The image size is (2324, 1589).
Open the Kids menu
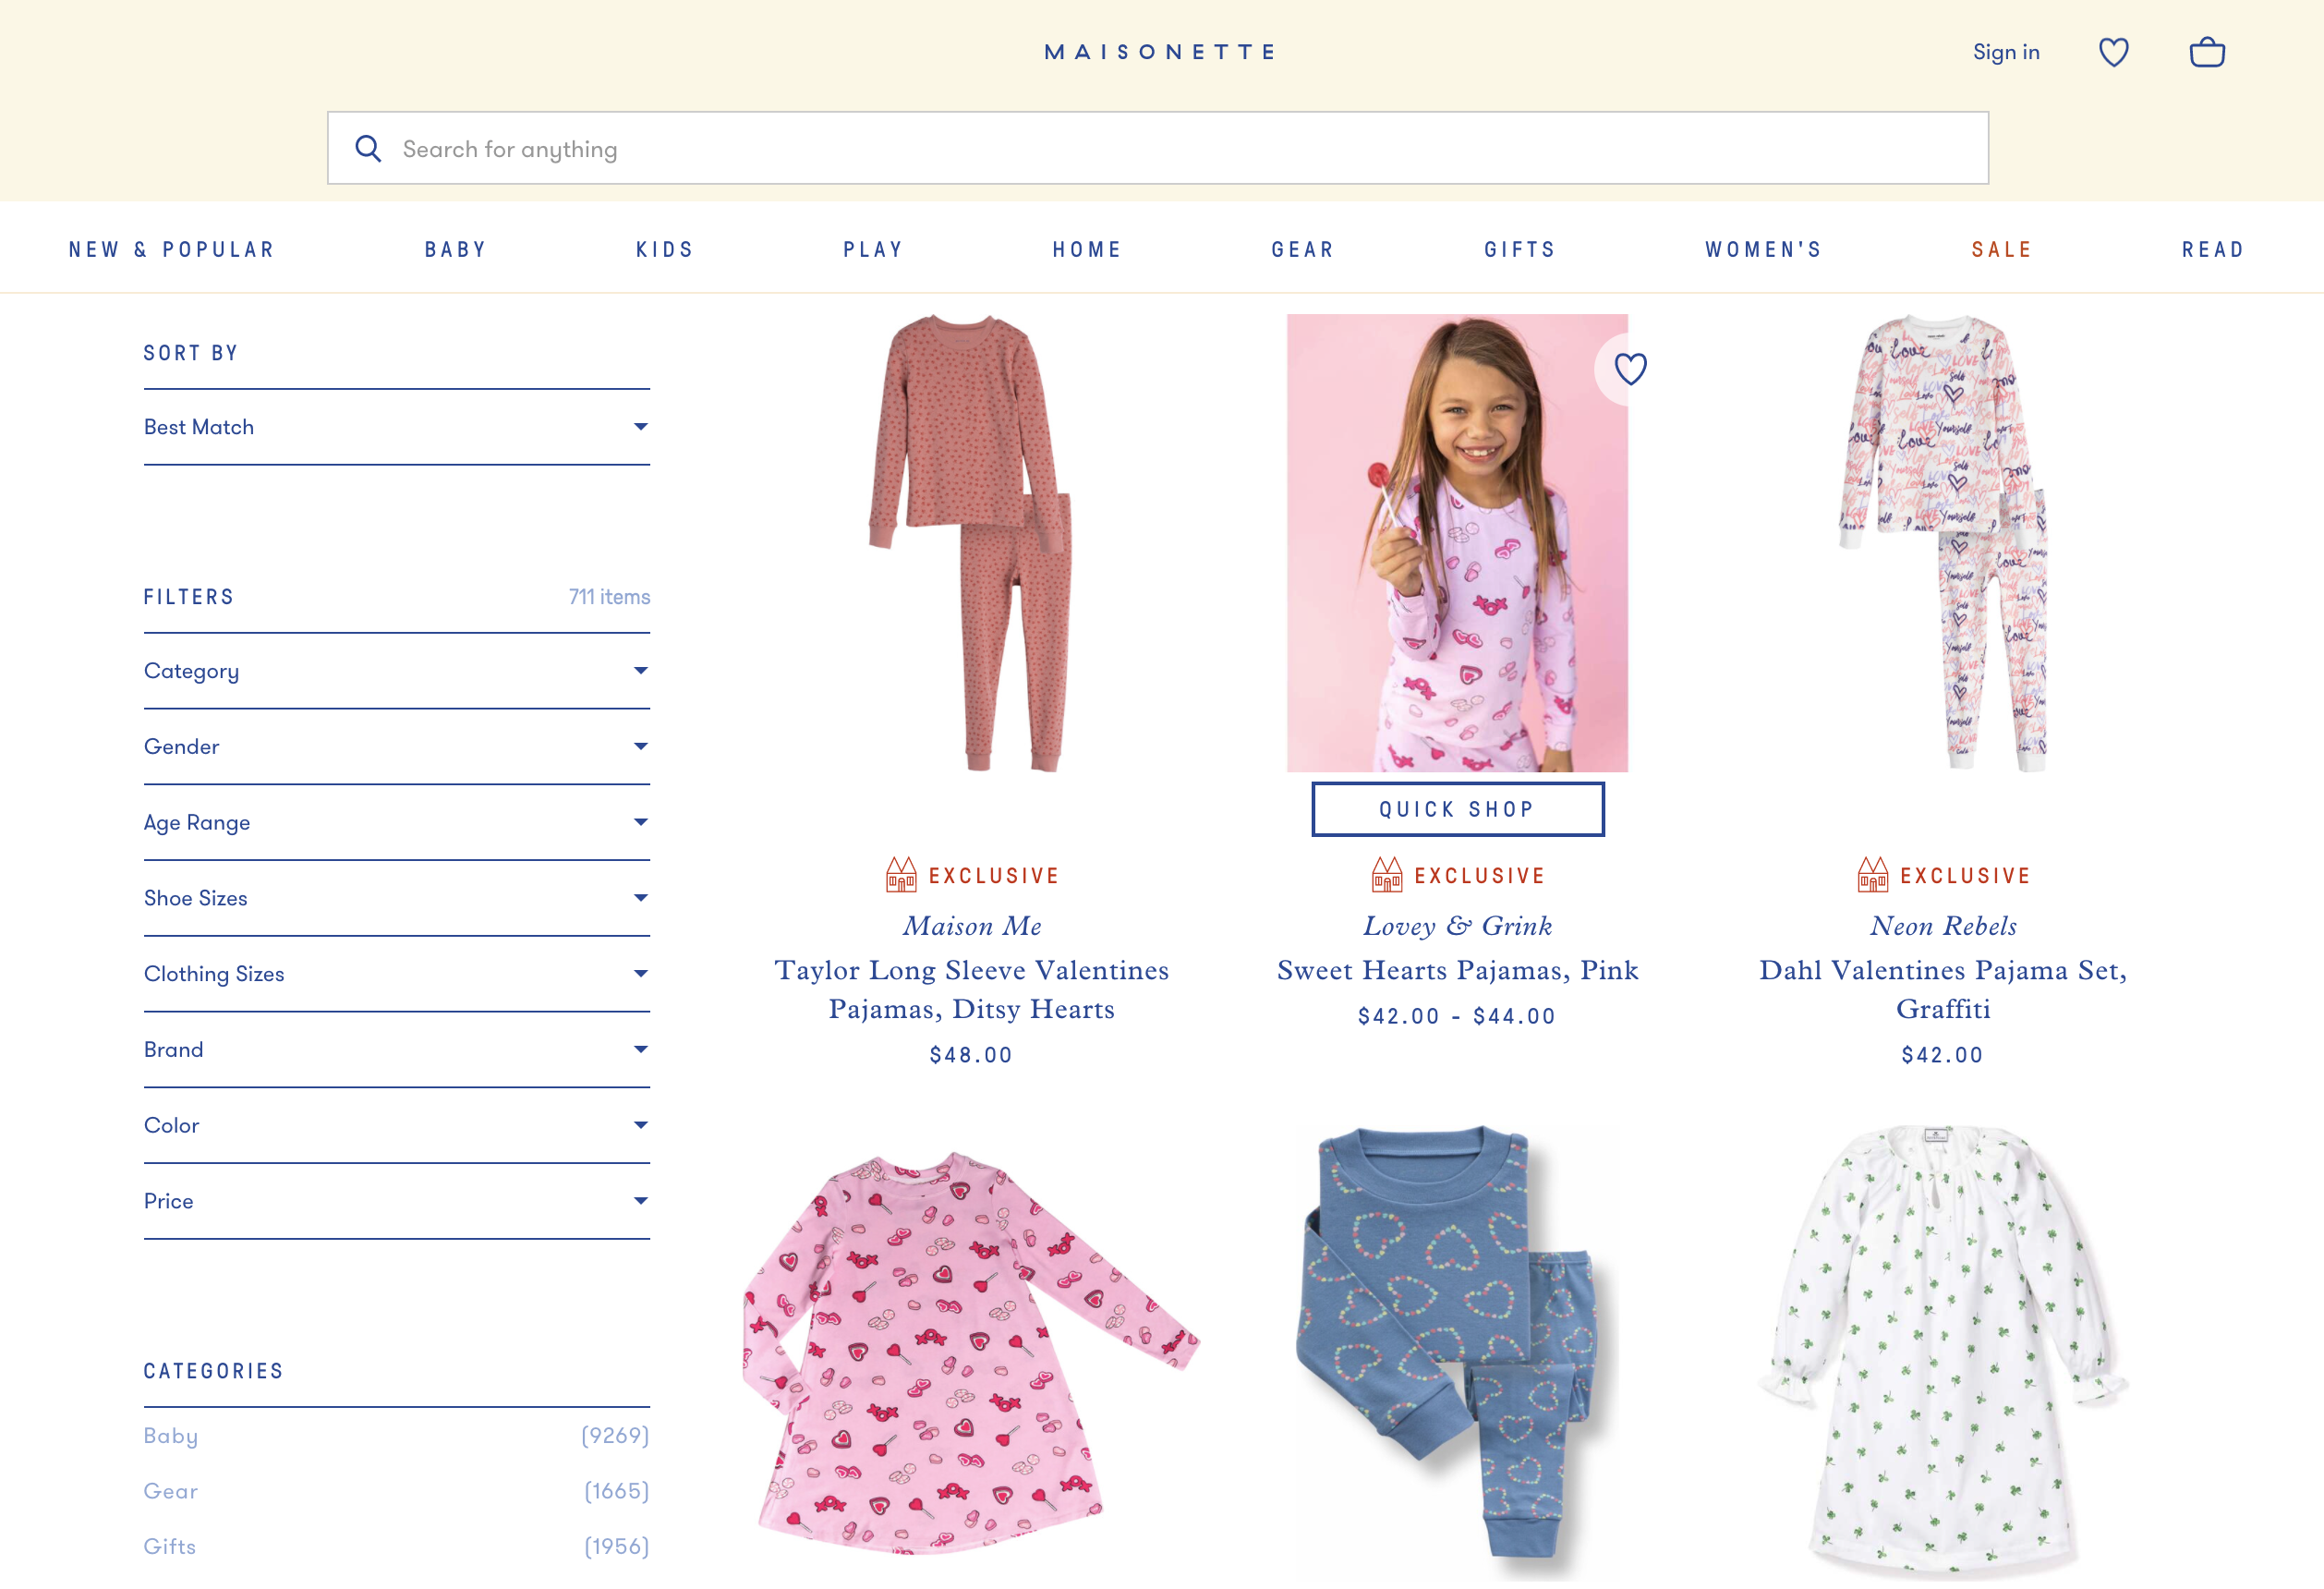tap(665, 250)
